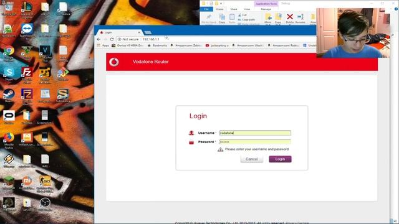
Task: Click Move to in File Explorer ribbon
Action: pos(267,19)
